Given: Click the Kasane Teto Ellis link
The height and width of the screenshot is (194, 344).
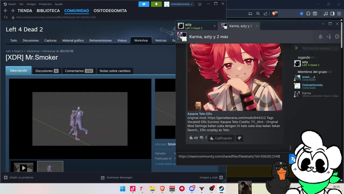Looking at the screenshot, I should click(200, 114).
